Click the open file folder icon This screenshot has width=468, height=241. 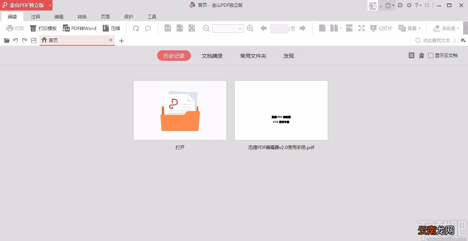point(7,41)
